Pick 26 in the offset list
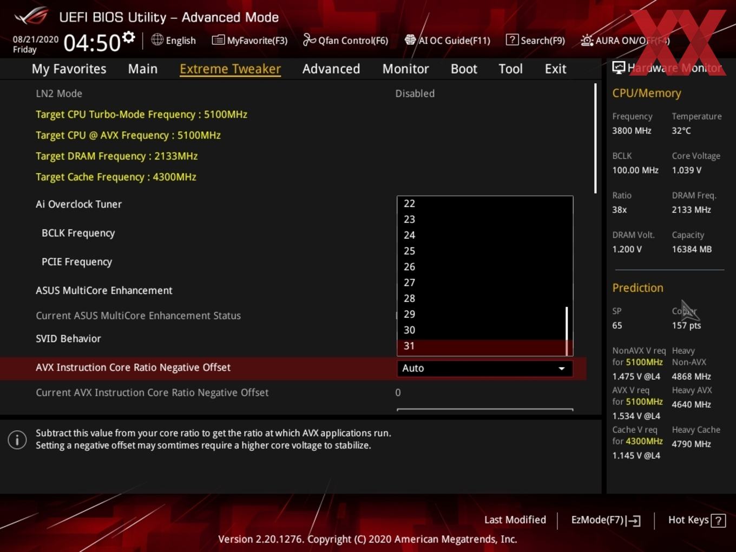This screenshot has height=552, width=736. click(481, 266)
